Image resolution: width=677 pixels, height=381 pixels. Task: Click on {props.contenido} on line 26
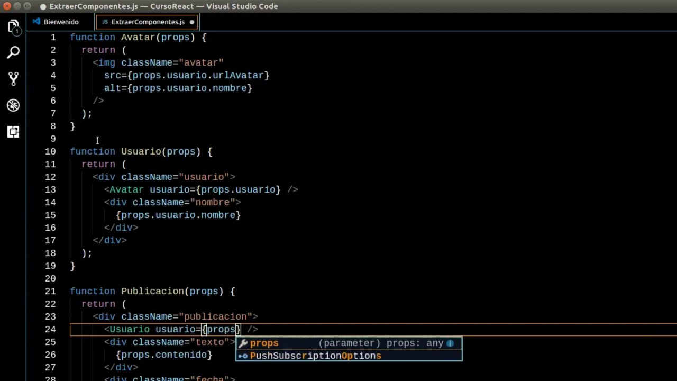[164, 355]
